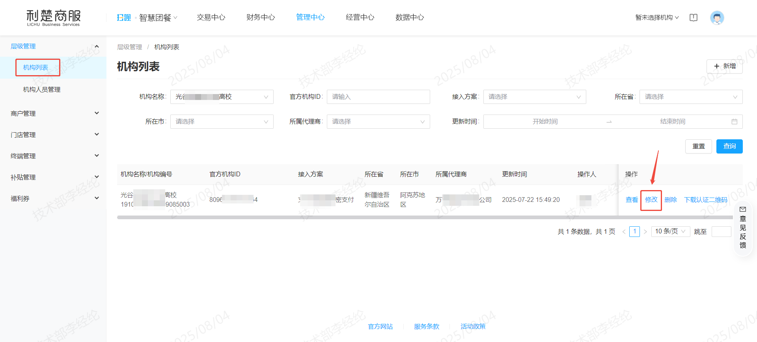This screenshot has width=757, height=342.
Task: Click the 官方机构ID input field
Action: pyautogui.click(x=378, y=97)
